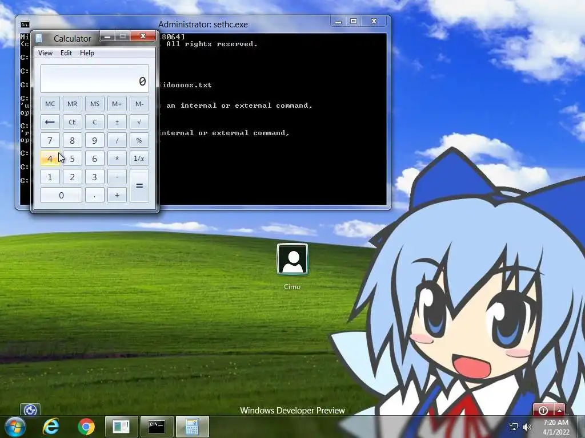The height and width of the screenshot is (438, 585).
Task: Close the Calculator window
Action: pyautogui.click(x=142, y=36)
